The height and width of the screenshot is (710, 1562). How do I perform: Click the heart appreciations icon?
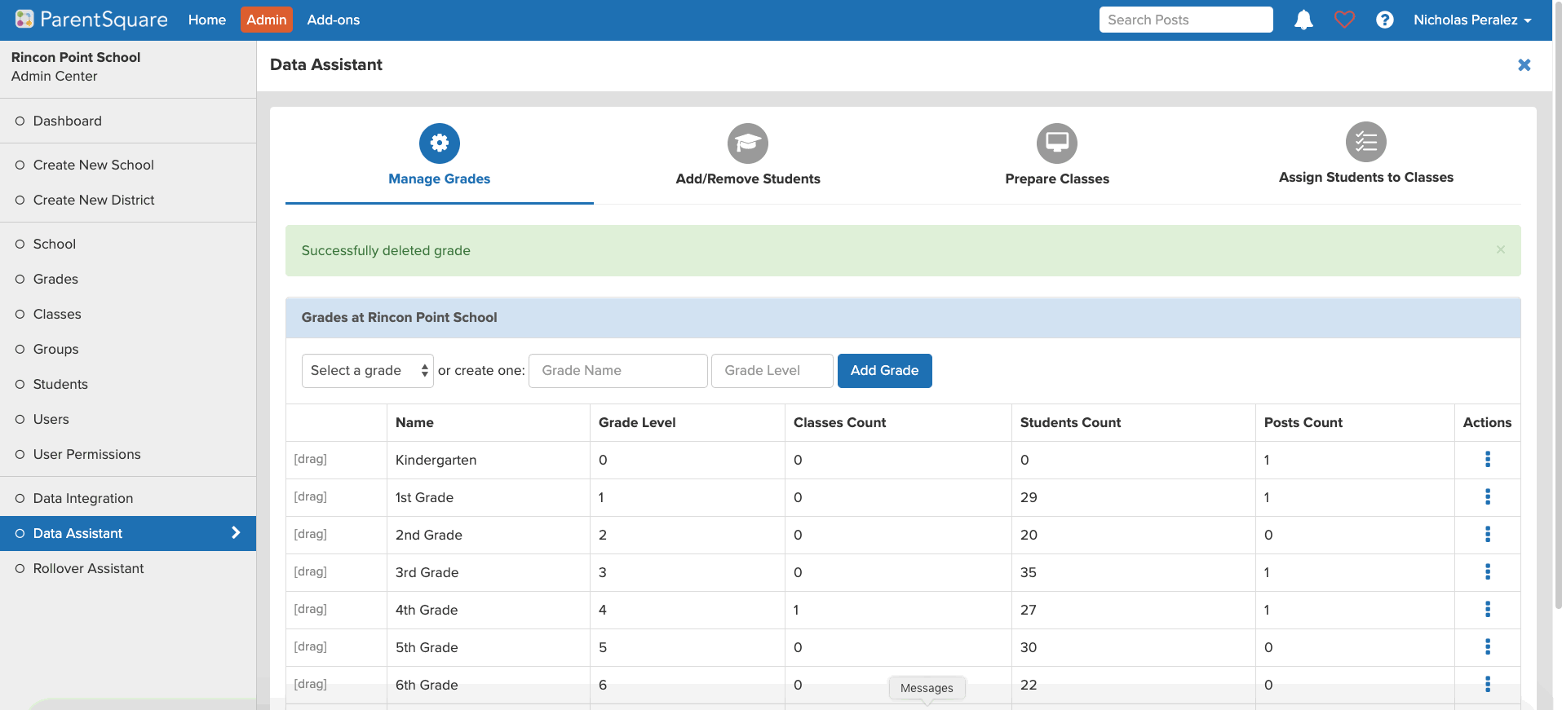[1344, 20]
